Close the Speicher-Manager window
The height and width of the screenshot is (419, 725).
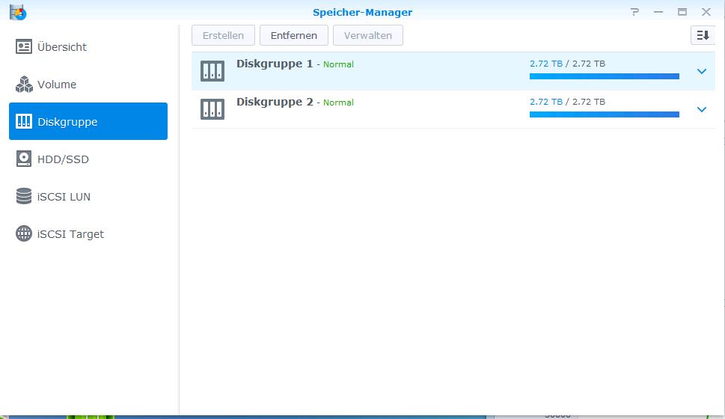tap(706, 11)
